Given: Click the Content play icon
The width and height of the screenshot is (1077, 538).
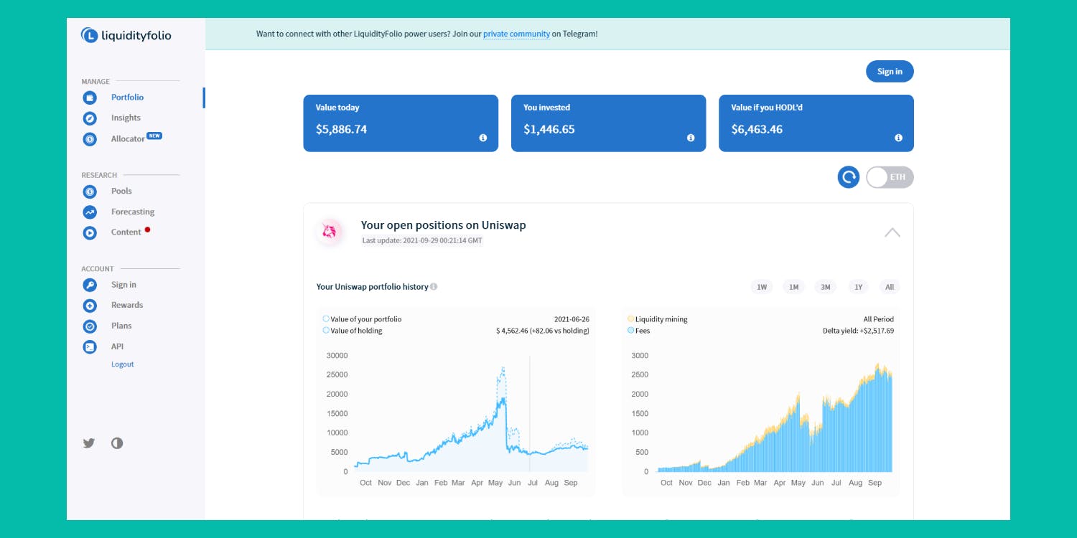Looking at the screenshot, I should [x=90, y=232].
